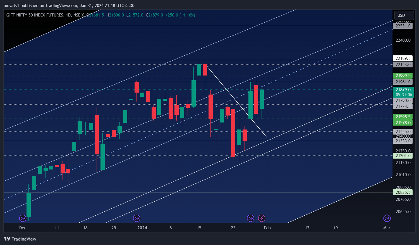Click the event marker icon above Dec
The width and height of the screenshot is (419, 245).
tap(23, 218)
